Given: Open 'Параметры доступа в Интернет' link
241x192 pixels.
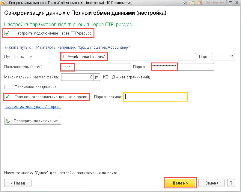Looking at the screenshot, I should 33,107.
